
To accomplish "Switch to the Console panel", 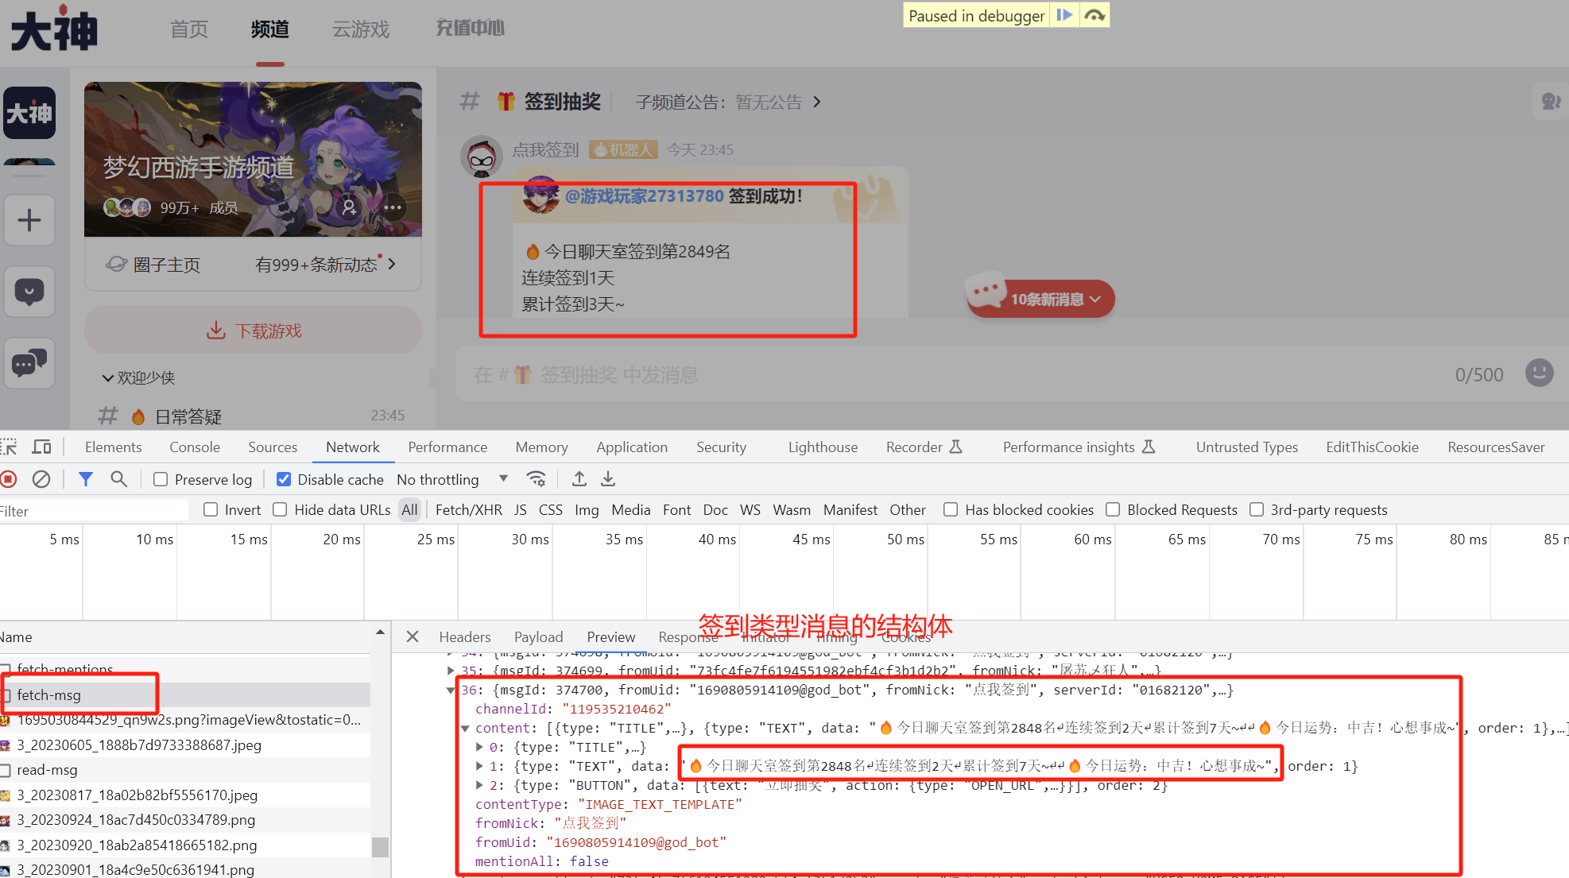I will pyautogui.click(x=195, y=447).
